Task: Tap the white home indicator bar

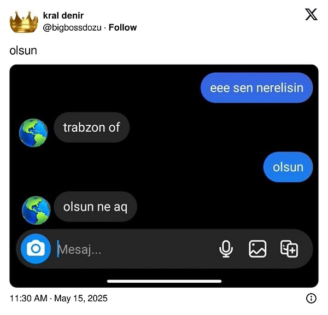Action: [x=164, y=281]
